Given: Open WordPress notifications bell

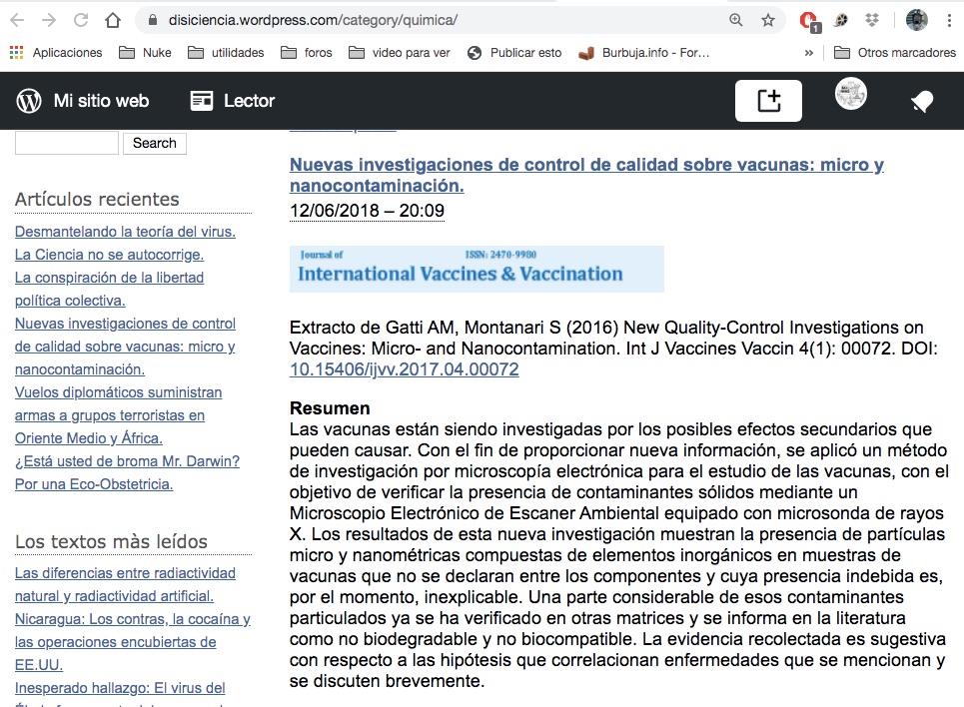Looking at the screenshot, I should click(921, 101).
